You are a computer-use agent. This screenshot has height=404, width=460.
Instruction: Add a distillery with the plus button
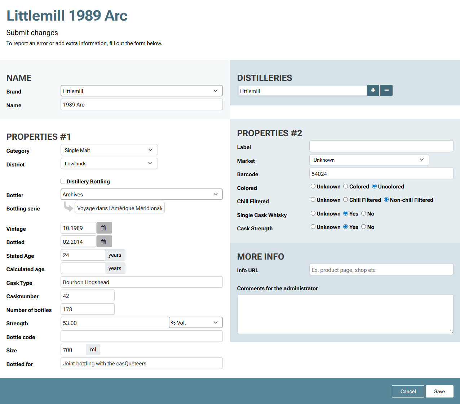[373, 91]
